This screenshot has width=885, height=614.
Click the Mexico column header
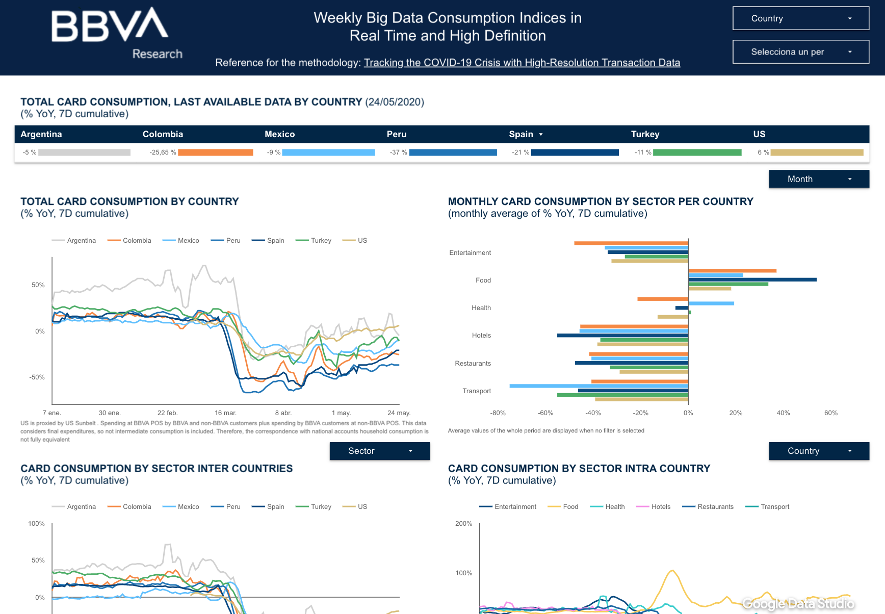point(279,134)
